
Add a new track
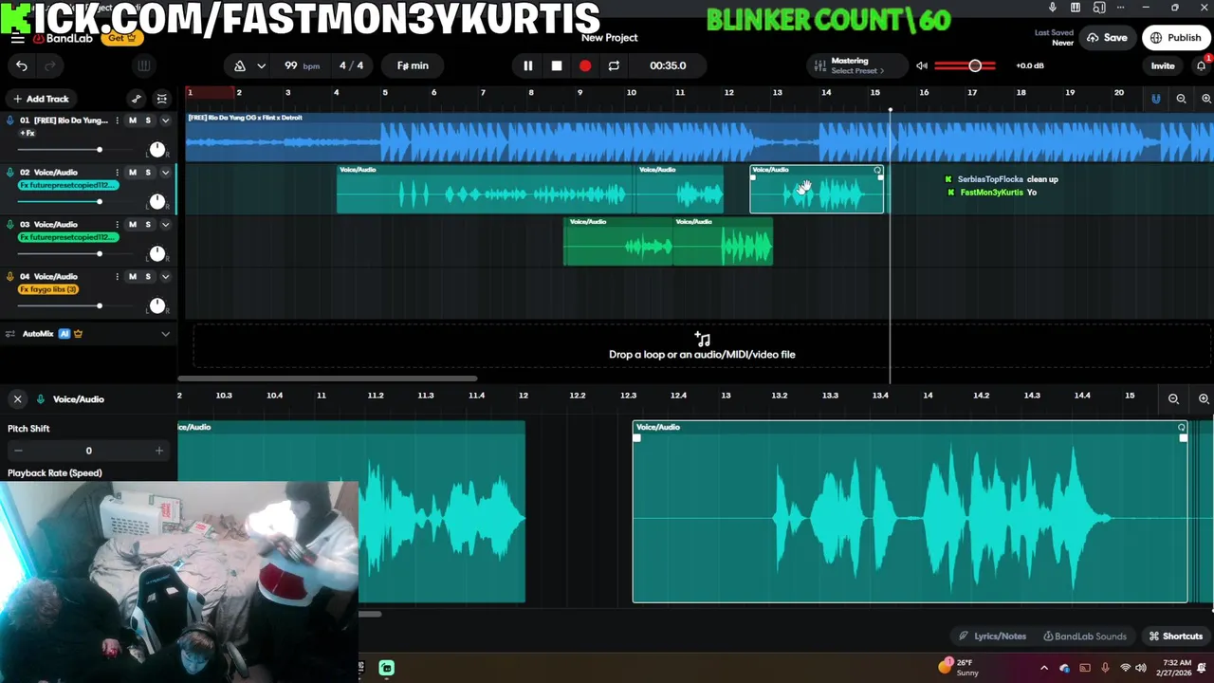[41, 99]
